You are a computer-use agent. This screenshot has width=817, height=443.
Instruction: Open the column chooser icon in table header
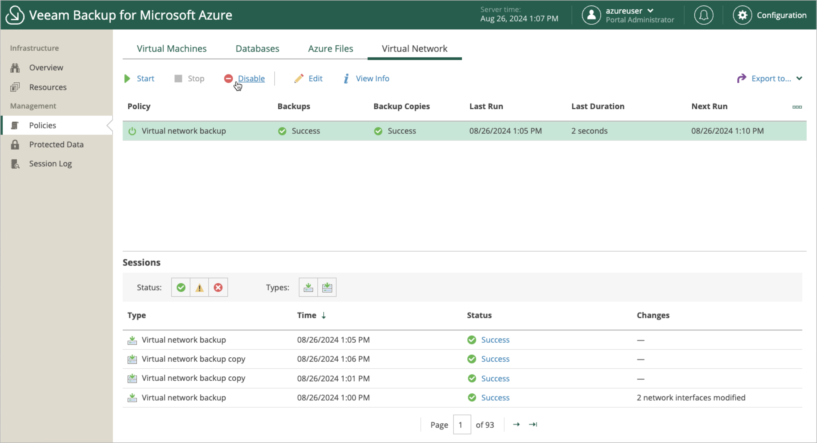pyautogui.click(x=797, y=107)
